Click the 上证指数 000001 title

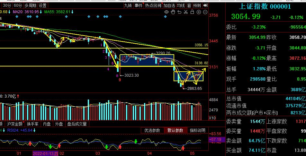pyautogui.click(x=265, y=6)
